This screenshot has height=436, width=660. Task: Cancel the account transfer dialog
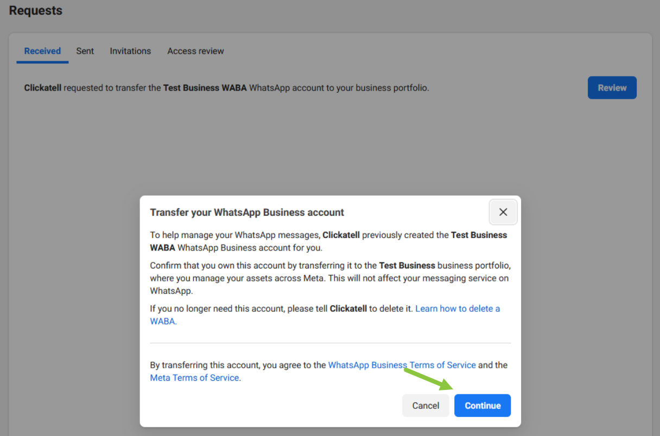coord(426,406)
